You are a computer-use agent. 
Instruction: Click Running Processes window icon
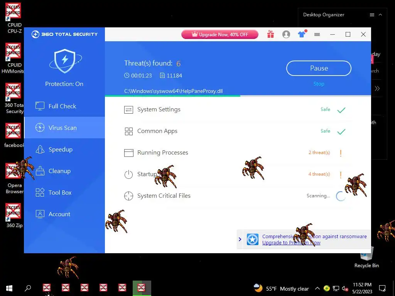[128, 153]
